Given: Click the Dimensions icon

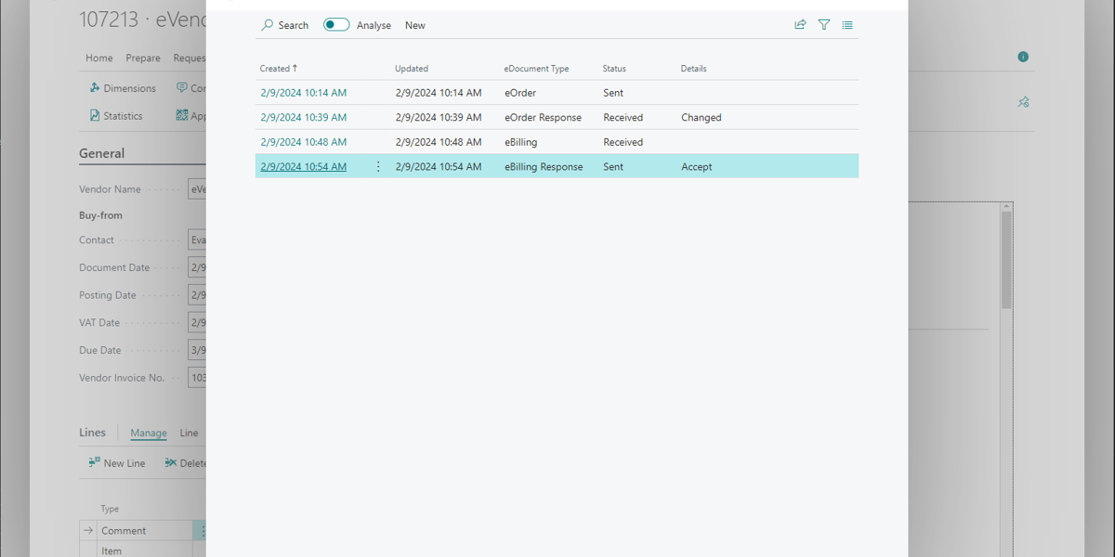Looking at the screenshot, I should coord(95,88).
